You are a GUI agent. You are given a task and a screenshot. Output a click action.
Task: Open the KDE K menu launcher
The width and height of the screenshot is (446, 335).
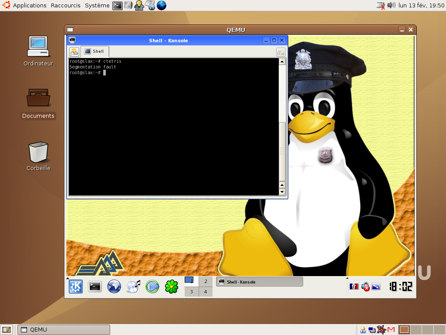pyautogui.click(x=76, y=287)
